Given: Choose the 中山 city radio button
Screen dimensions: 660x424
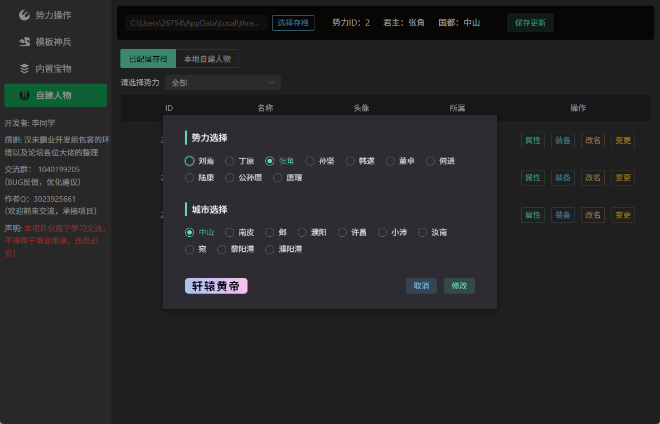Looking at the screenshot, I should (190, 232).
